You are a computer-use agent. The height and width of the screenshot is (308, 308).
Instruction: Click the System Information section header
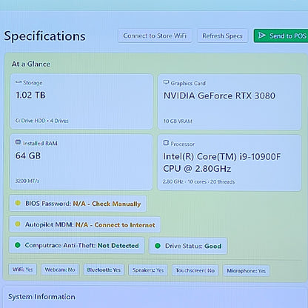41,297
